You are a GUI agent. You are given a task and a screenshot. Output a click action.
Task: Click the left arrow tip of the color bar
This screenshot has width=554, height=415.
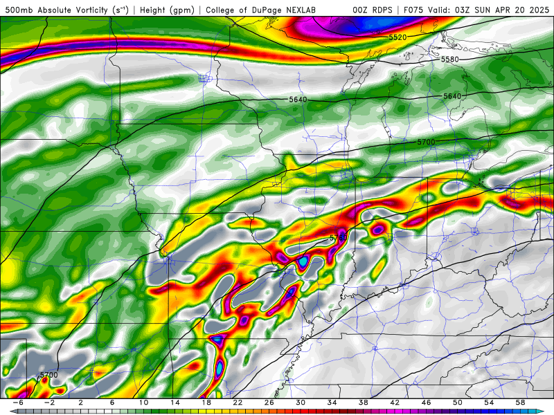click(x=12, y=412)
